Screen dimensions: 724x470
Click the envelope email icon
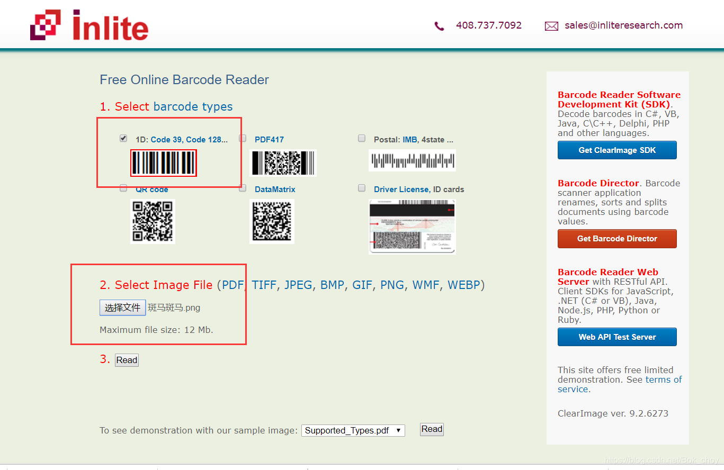[551, 26]
